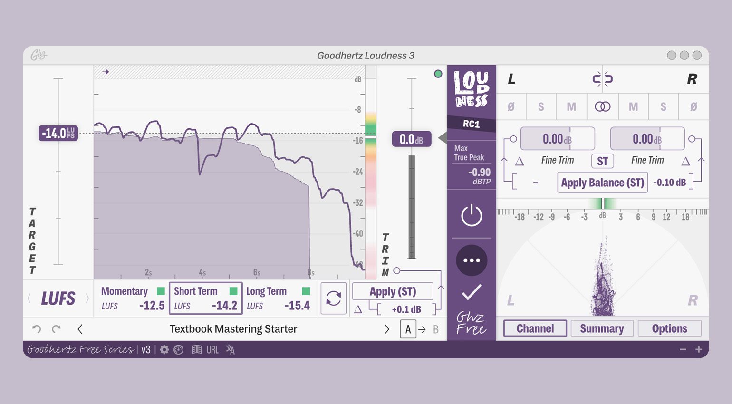Click the Max True Peak -0.90 readout

472,165
